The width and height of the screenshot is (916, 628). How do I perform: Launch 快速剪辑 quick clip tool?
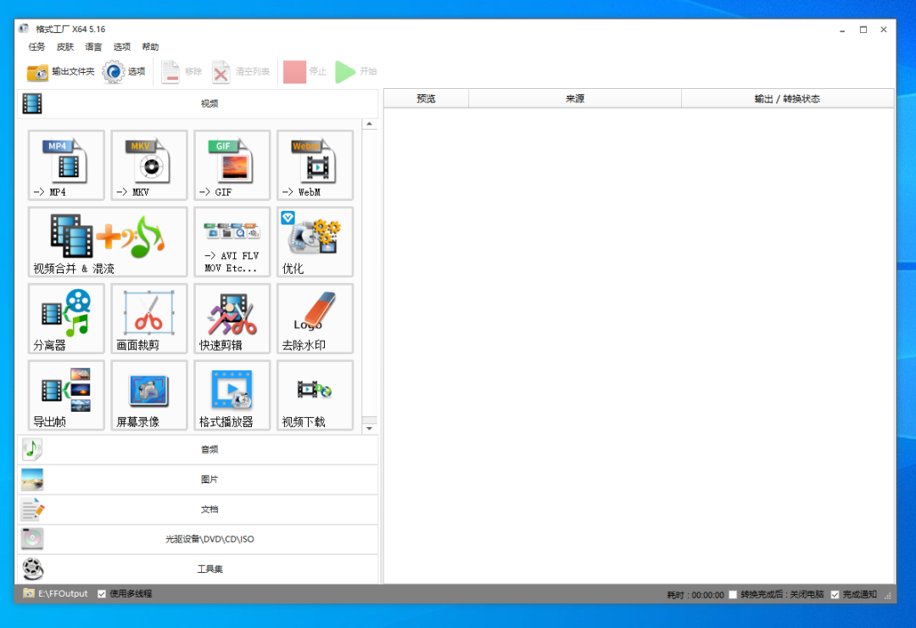pos(232,319)
